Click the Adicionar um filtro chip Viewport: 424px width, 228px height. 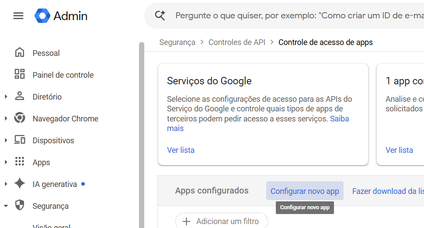coord(222,221)
